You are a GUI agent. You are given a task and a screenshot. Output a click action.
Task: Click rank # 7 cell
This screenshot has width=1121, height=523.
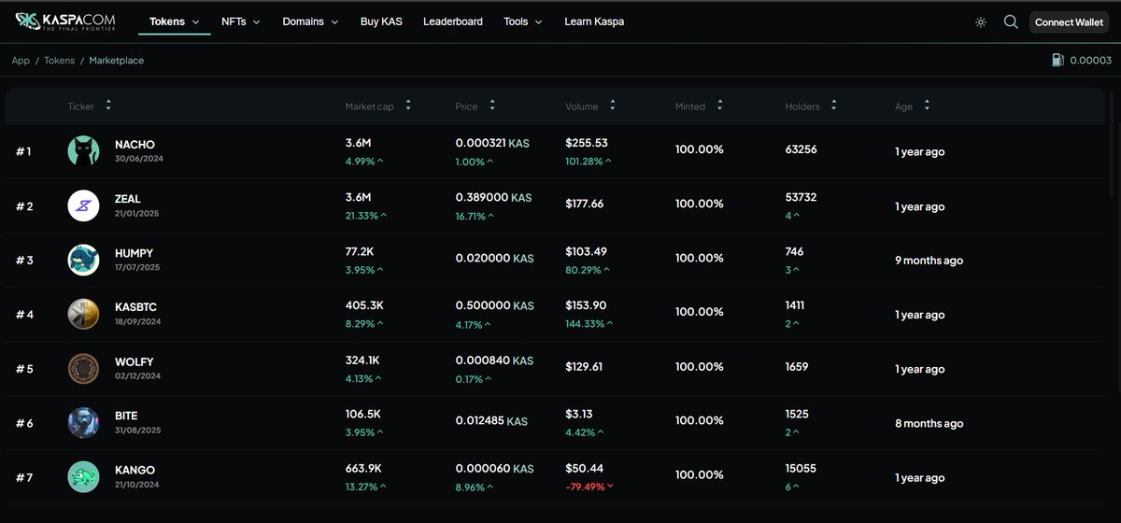pos(23,477)
